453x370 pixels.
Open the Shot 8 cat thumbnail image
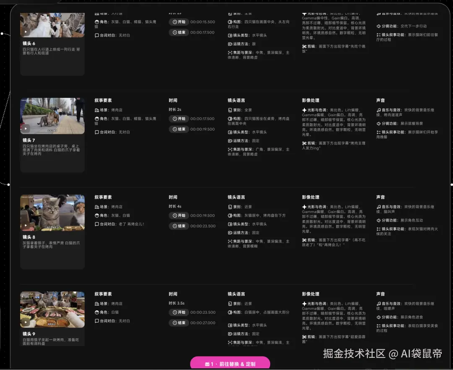pos(52,213)
